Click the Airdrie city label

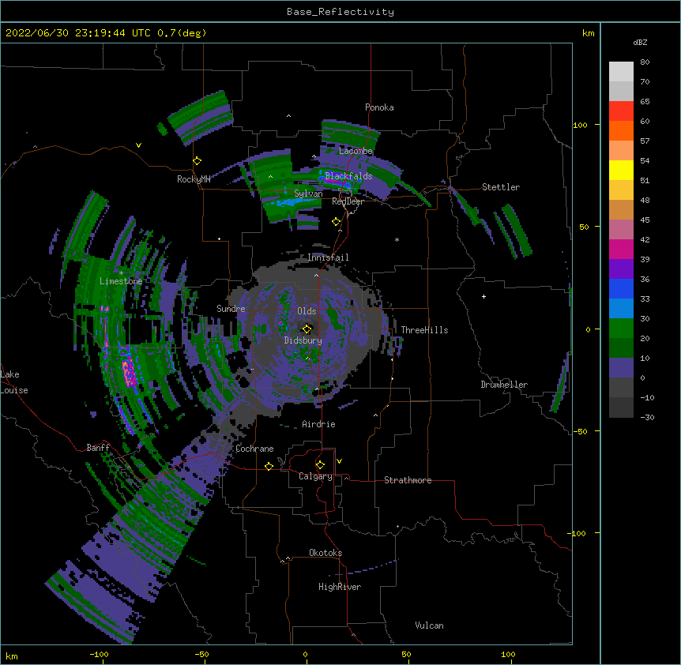[x=319, y=424]
